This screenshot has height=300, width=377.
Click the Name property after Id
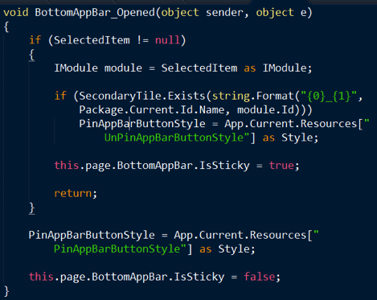point(211,110)
